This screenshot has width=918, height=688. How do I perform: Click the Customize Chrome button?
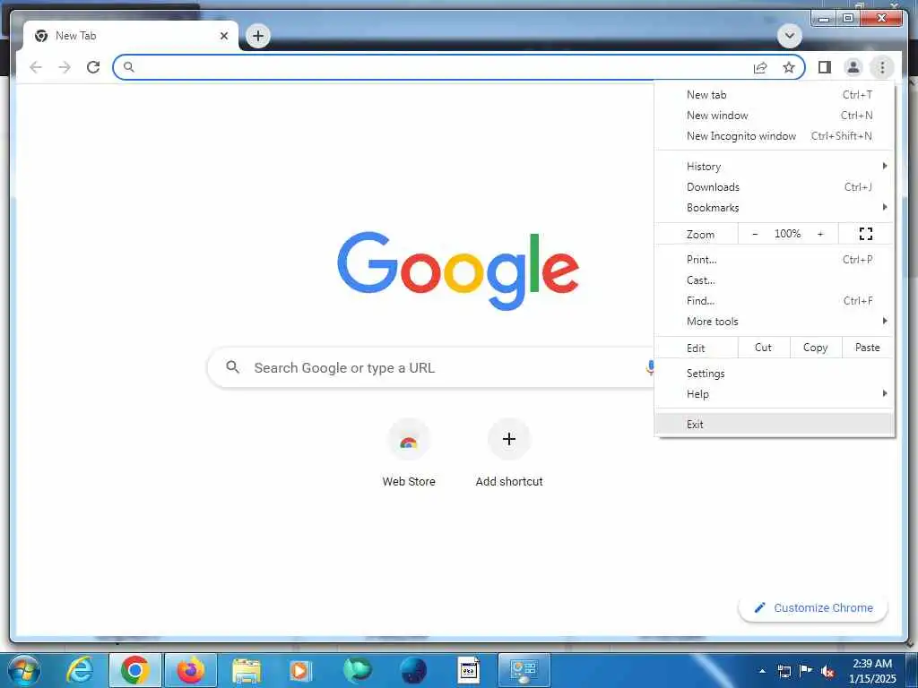click(812, 608)
